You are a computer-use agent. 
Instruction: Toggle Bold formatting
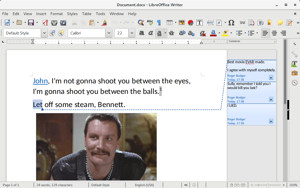(x=141, y=33)
